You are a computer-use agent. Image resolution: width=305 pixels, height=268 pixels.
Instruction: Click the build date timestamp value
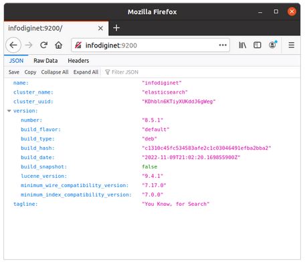coord(191,158)
